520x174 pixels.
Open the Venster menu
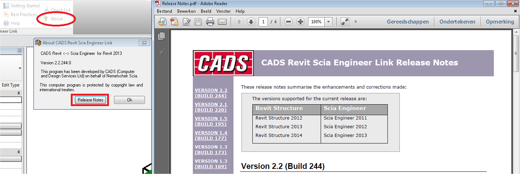[223, 11]
